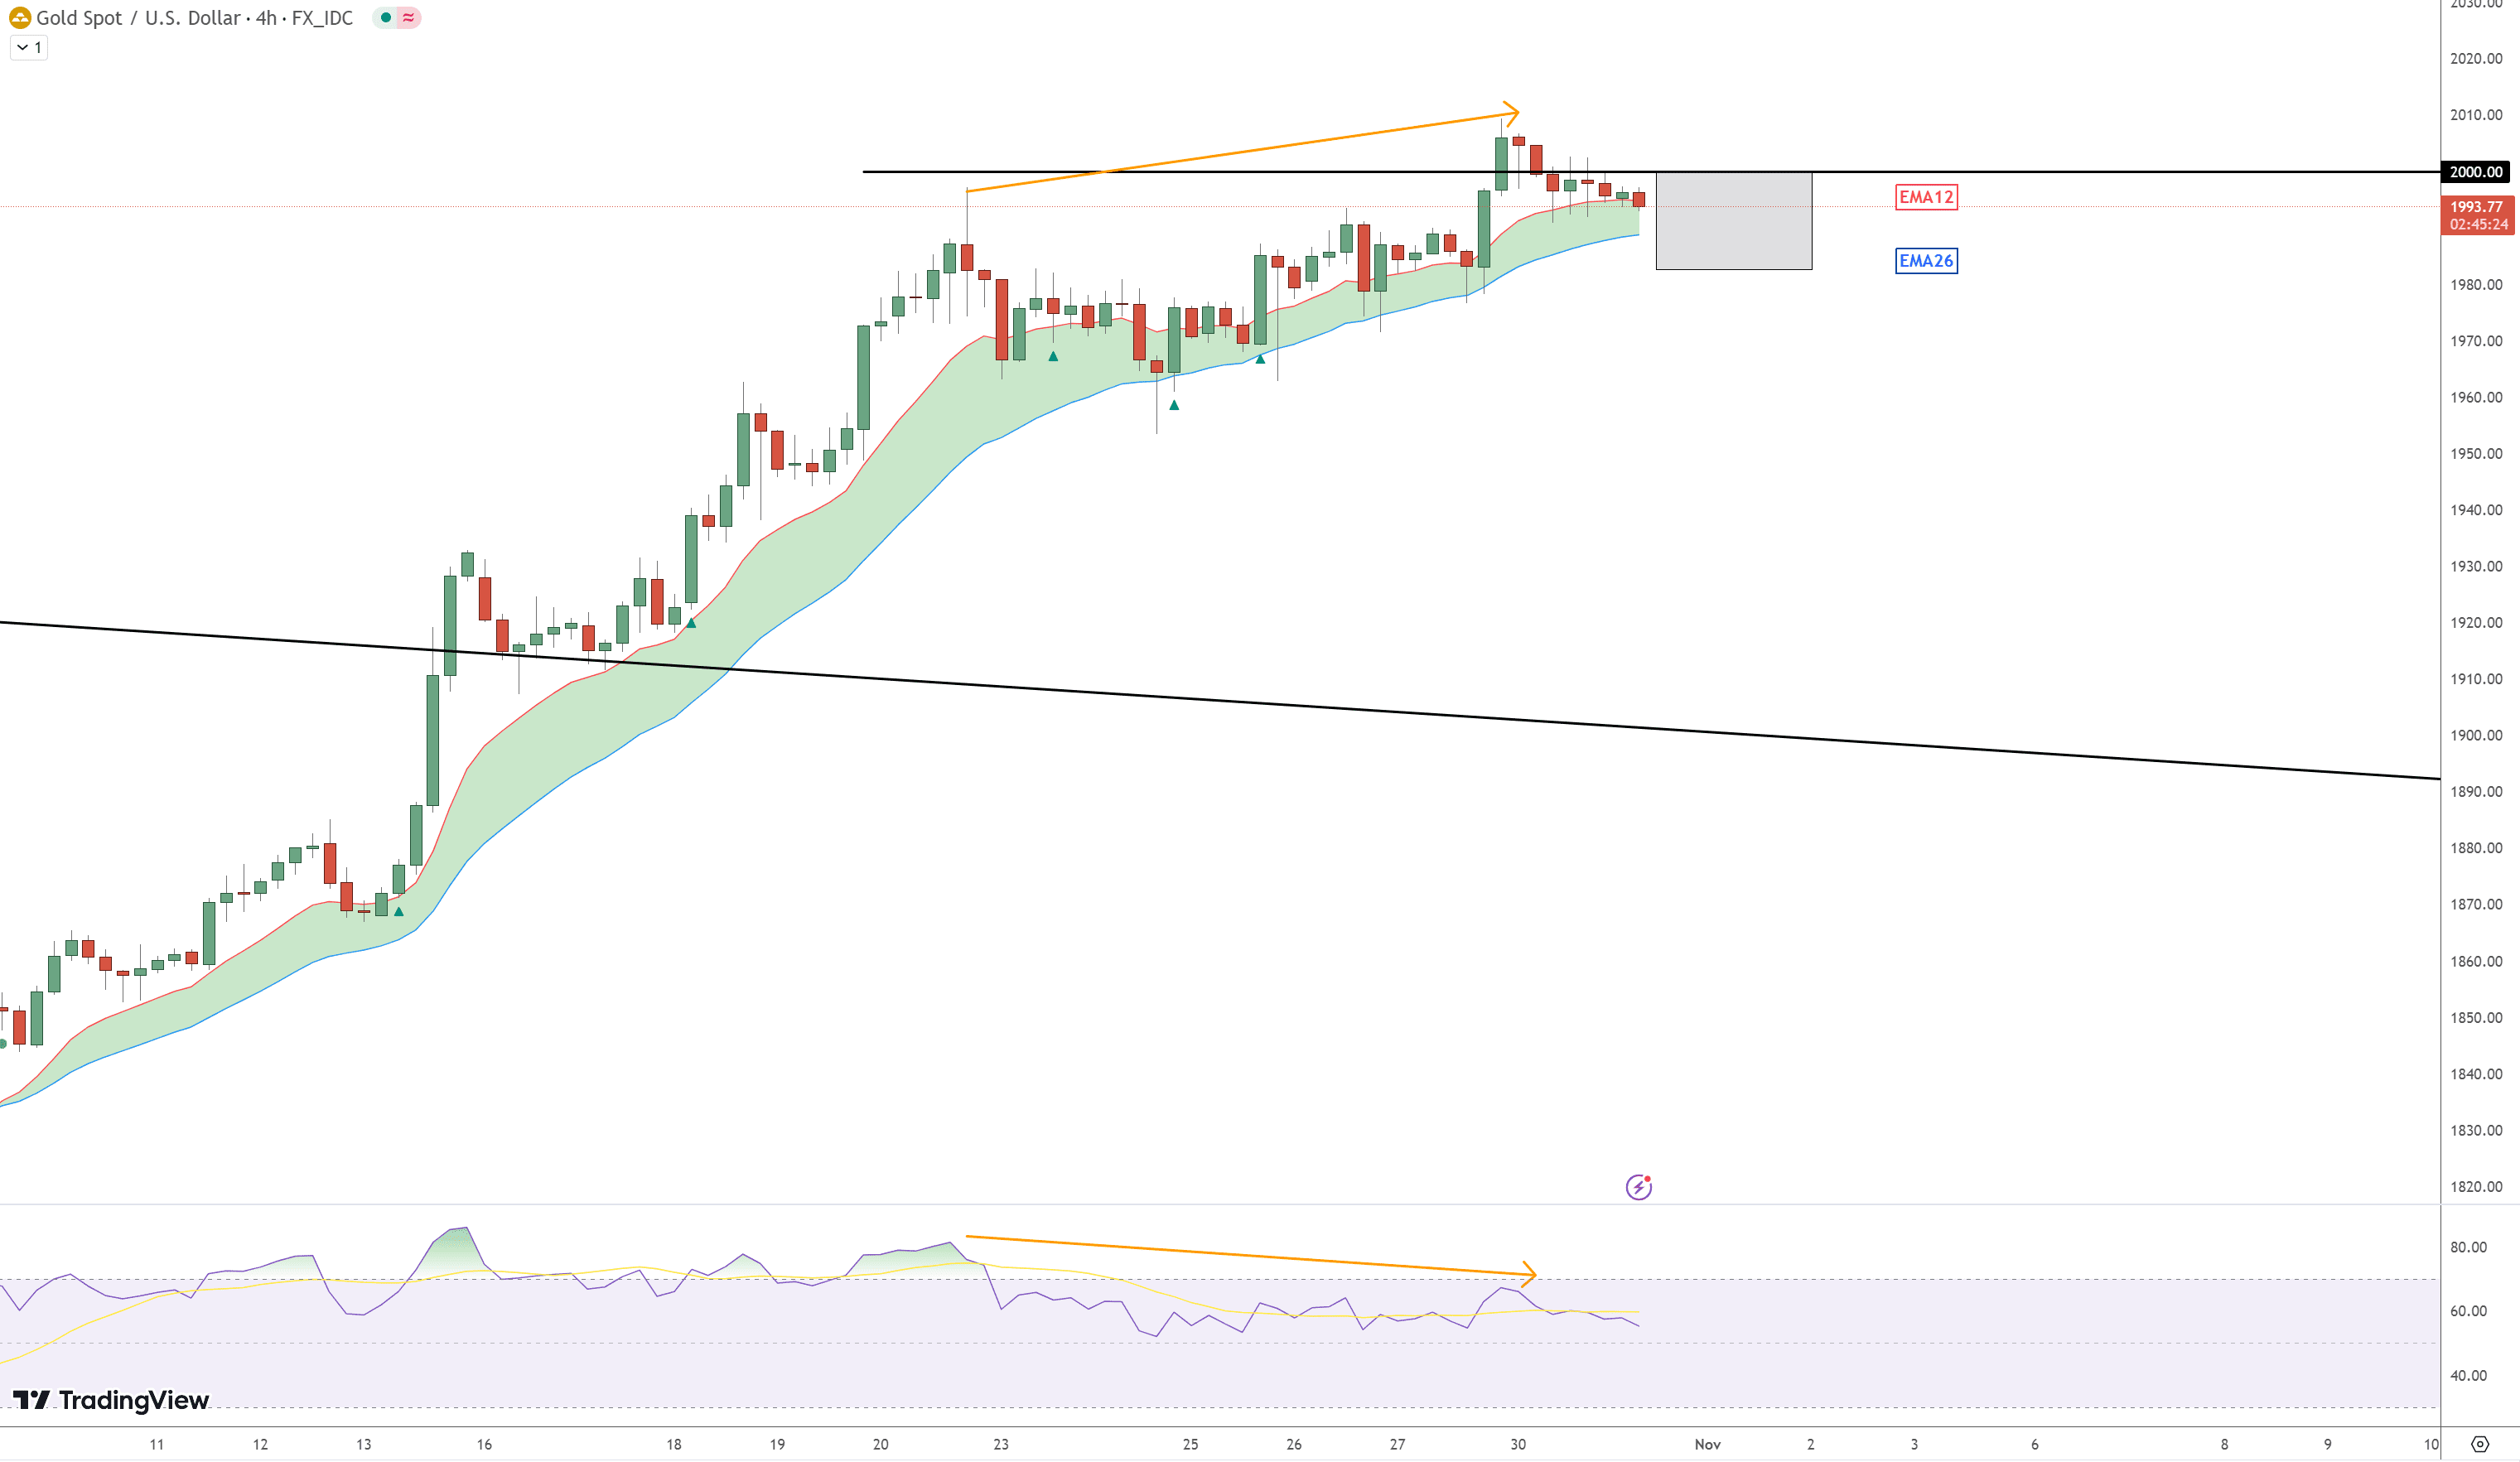
Task: Open chart settings gear at axis corner
Action: [x=2479, y=1444]
